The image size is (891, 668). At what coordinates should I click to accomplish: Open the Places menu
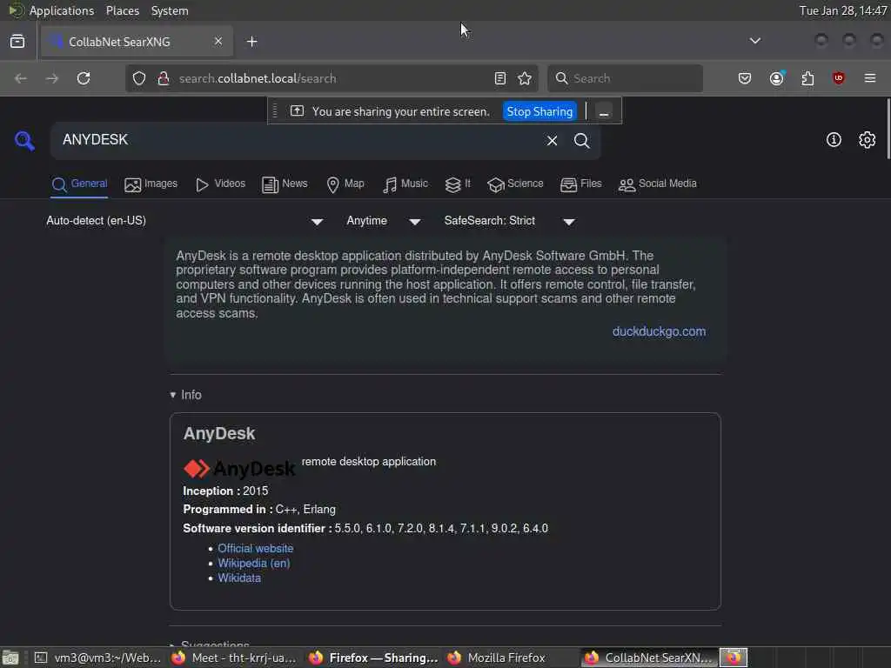tap(122, 10)
